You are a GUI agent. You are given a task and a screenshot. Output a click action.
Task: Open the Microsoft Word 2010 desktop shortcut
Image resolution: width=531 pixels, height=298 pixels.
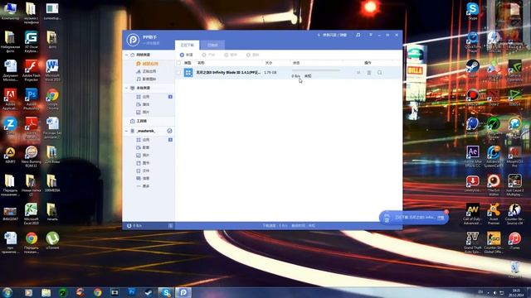point(52,70)
